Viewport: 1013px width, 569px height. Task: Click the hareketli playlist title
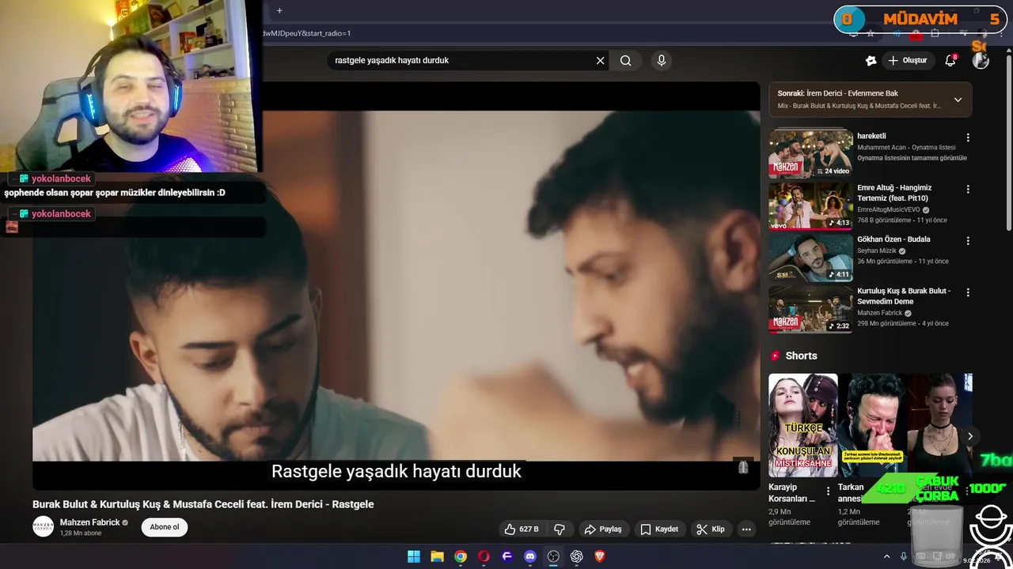point(871,136)
